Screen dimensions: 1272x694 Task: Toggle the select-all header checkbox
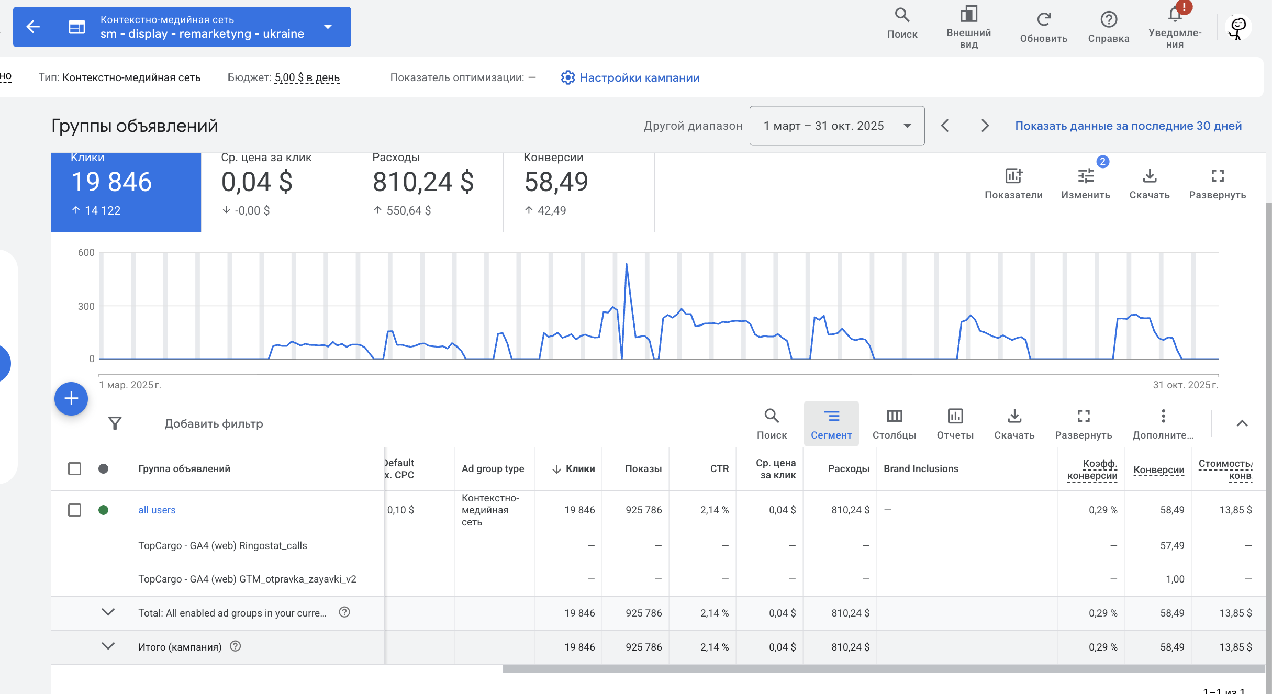[x=75, y=468]
